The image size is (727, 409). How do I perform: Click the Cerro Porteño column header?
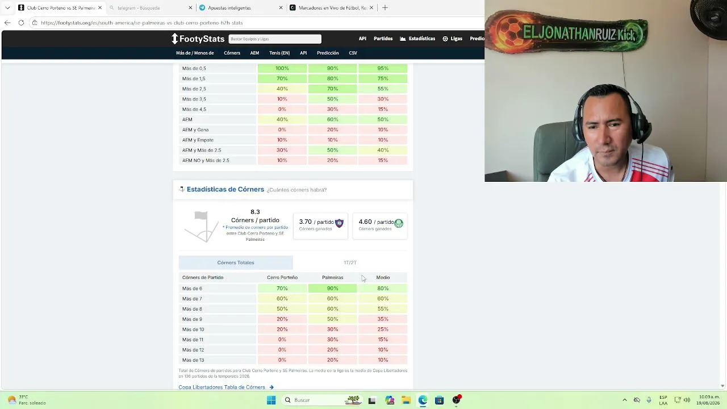point(282,277)
